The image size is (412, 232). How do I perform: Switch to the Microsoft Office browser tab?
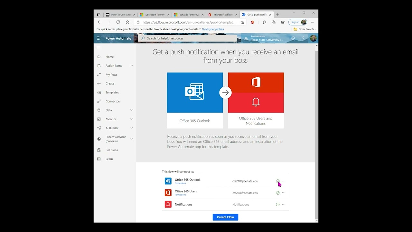pyautogui.click(x=223, y=15)
